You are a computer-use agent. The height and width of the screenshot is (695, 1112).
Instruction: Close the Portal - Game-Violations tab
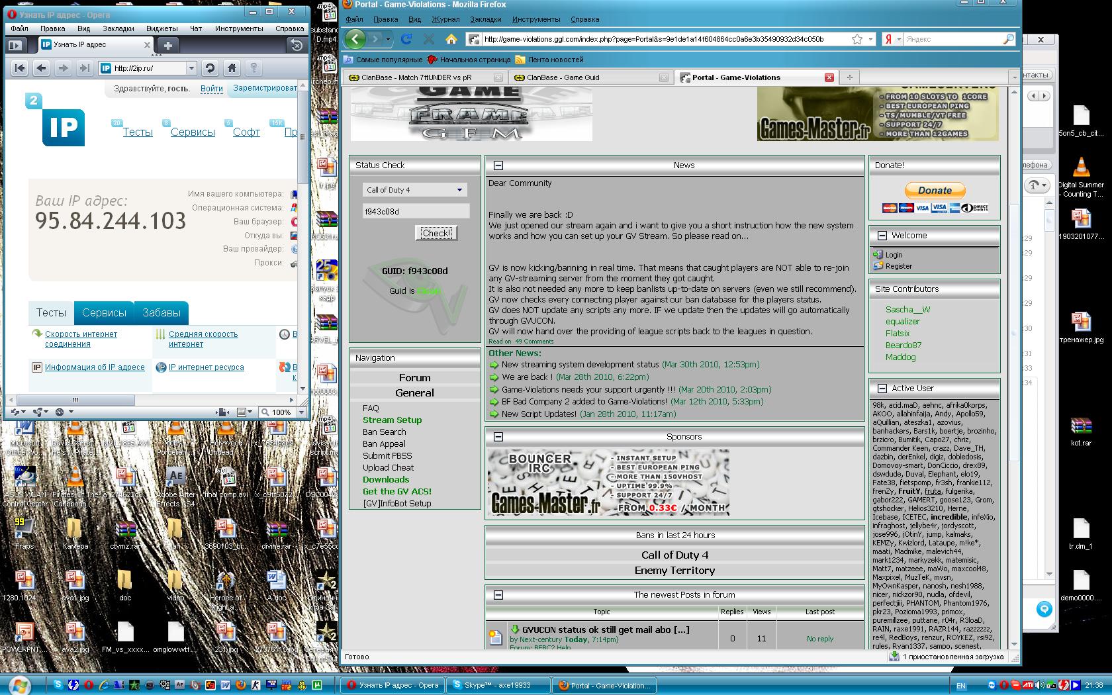pos(829,77)
